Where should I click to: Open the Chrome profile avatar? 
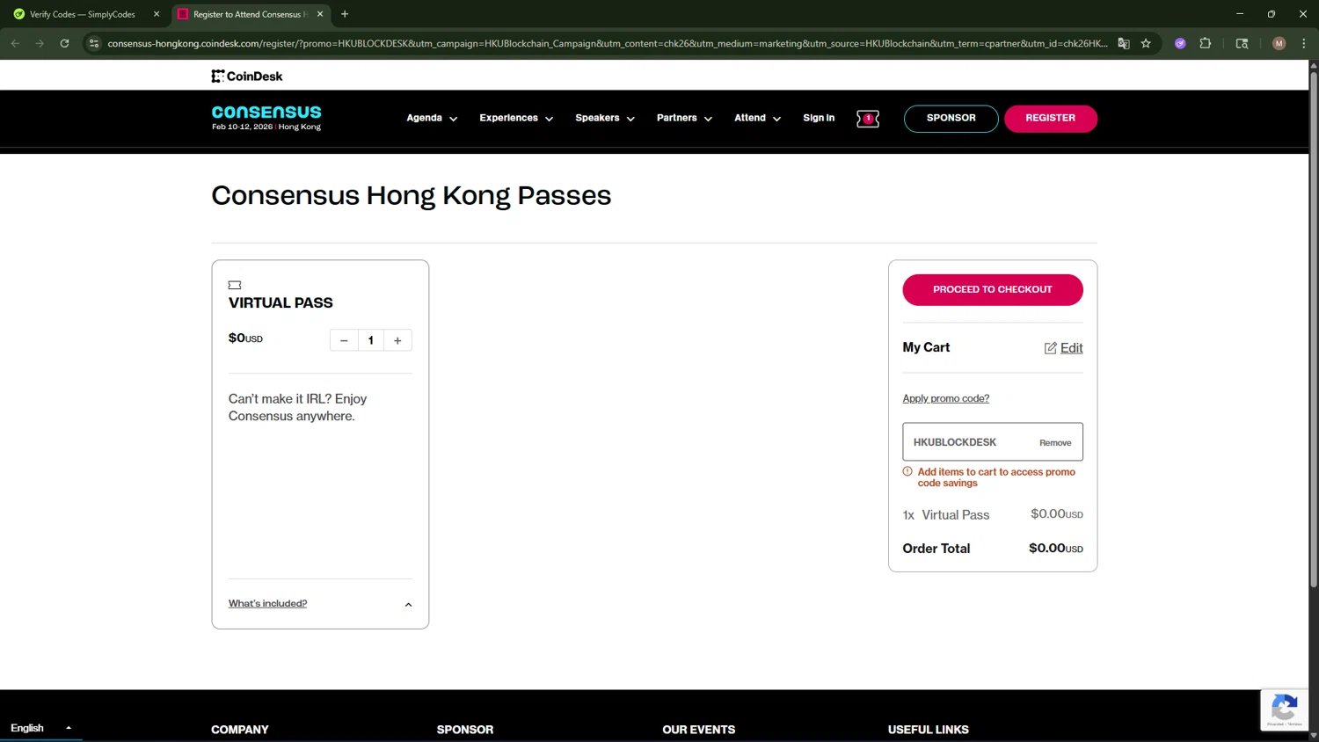[x=1279, y=43]
